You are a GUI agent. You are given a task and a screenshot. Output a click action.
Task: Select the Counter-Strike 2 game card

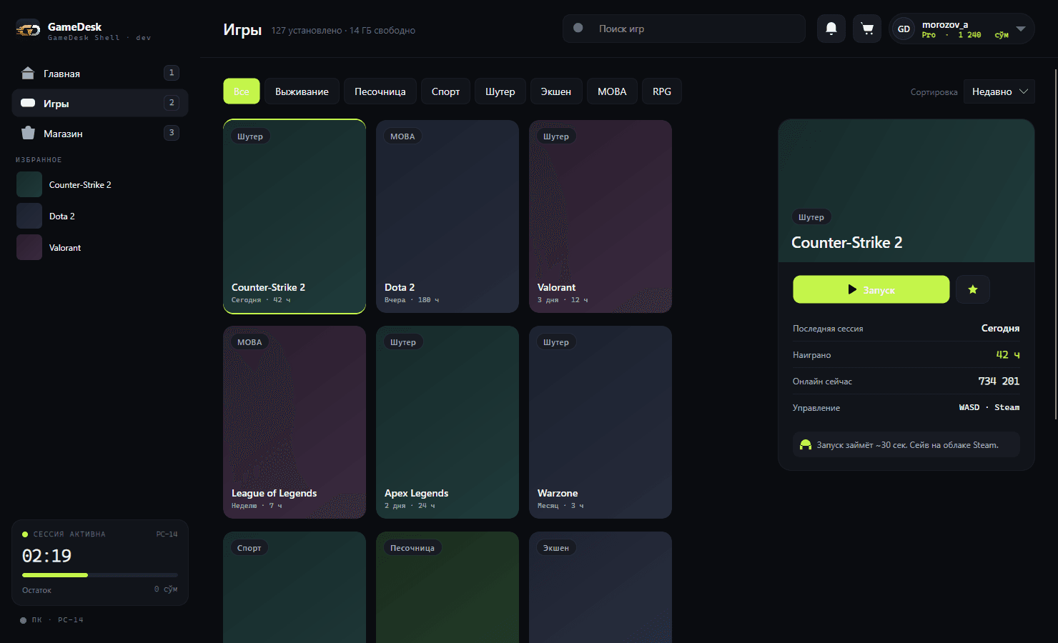click(295, 216)
